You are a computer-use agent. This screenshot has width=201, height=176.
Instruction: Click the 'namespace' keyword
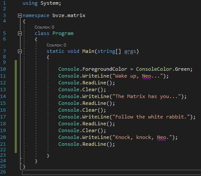point(36,15)
